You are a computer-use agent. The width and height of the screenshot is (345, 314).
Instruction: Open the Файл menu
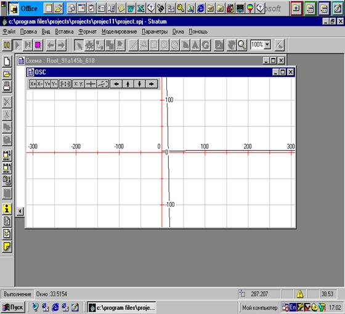tap(9, 31)
